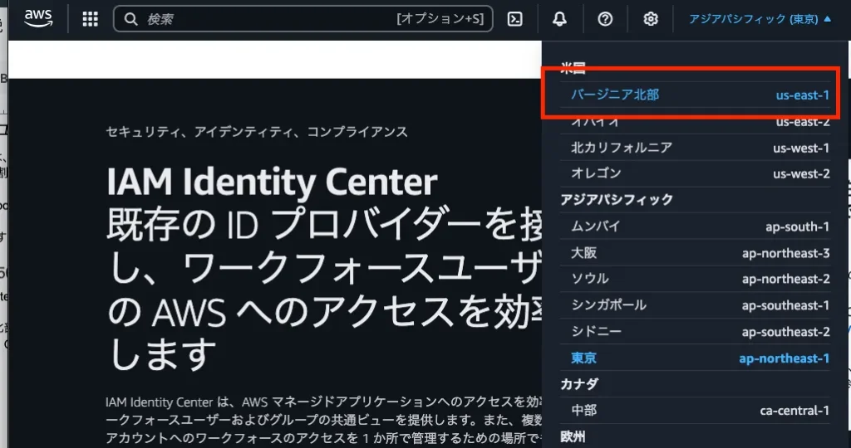Select ムンバイ ap-south-1 region
The image size is (851, 448).
[700, 226]
